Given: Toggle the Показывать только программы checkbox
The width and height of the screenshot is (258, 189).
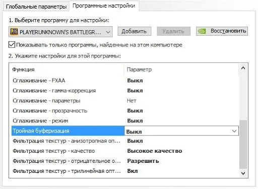Looking at the screenshot, I should click(12, 45).
